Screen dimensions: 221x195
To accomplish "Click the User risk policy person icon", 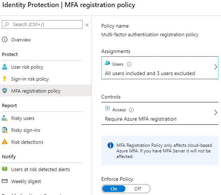I will (5, 67).
